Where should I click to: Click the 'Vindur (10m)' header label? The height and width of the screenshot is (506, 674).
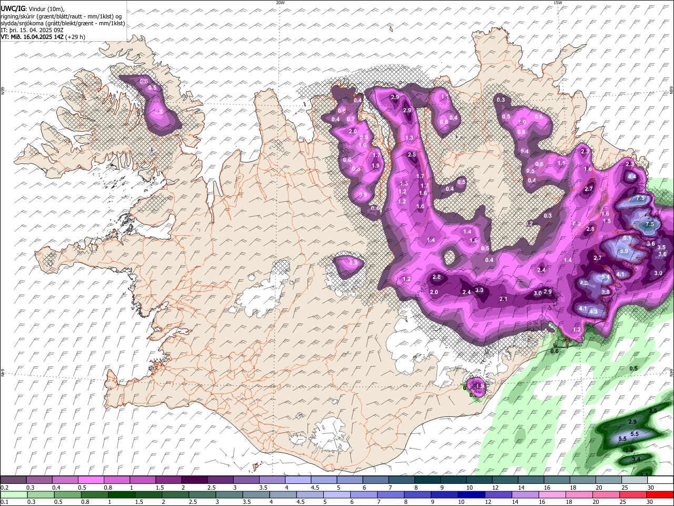pos(46,9)
